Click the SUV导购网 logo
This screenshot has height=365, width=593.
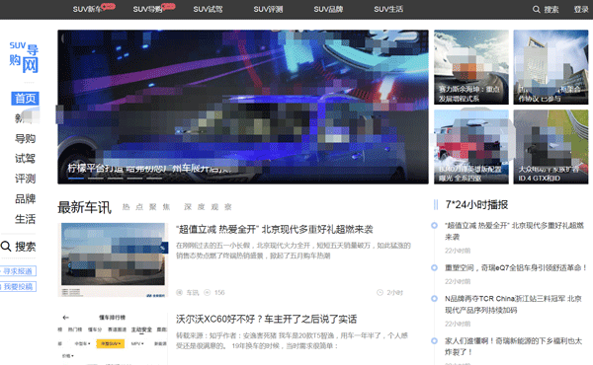(24, 57)
